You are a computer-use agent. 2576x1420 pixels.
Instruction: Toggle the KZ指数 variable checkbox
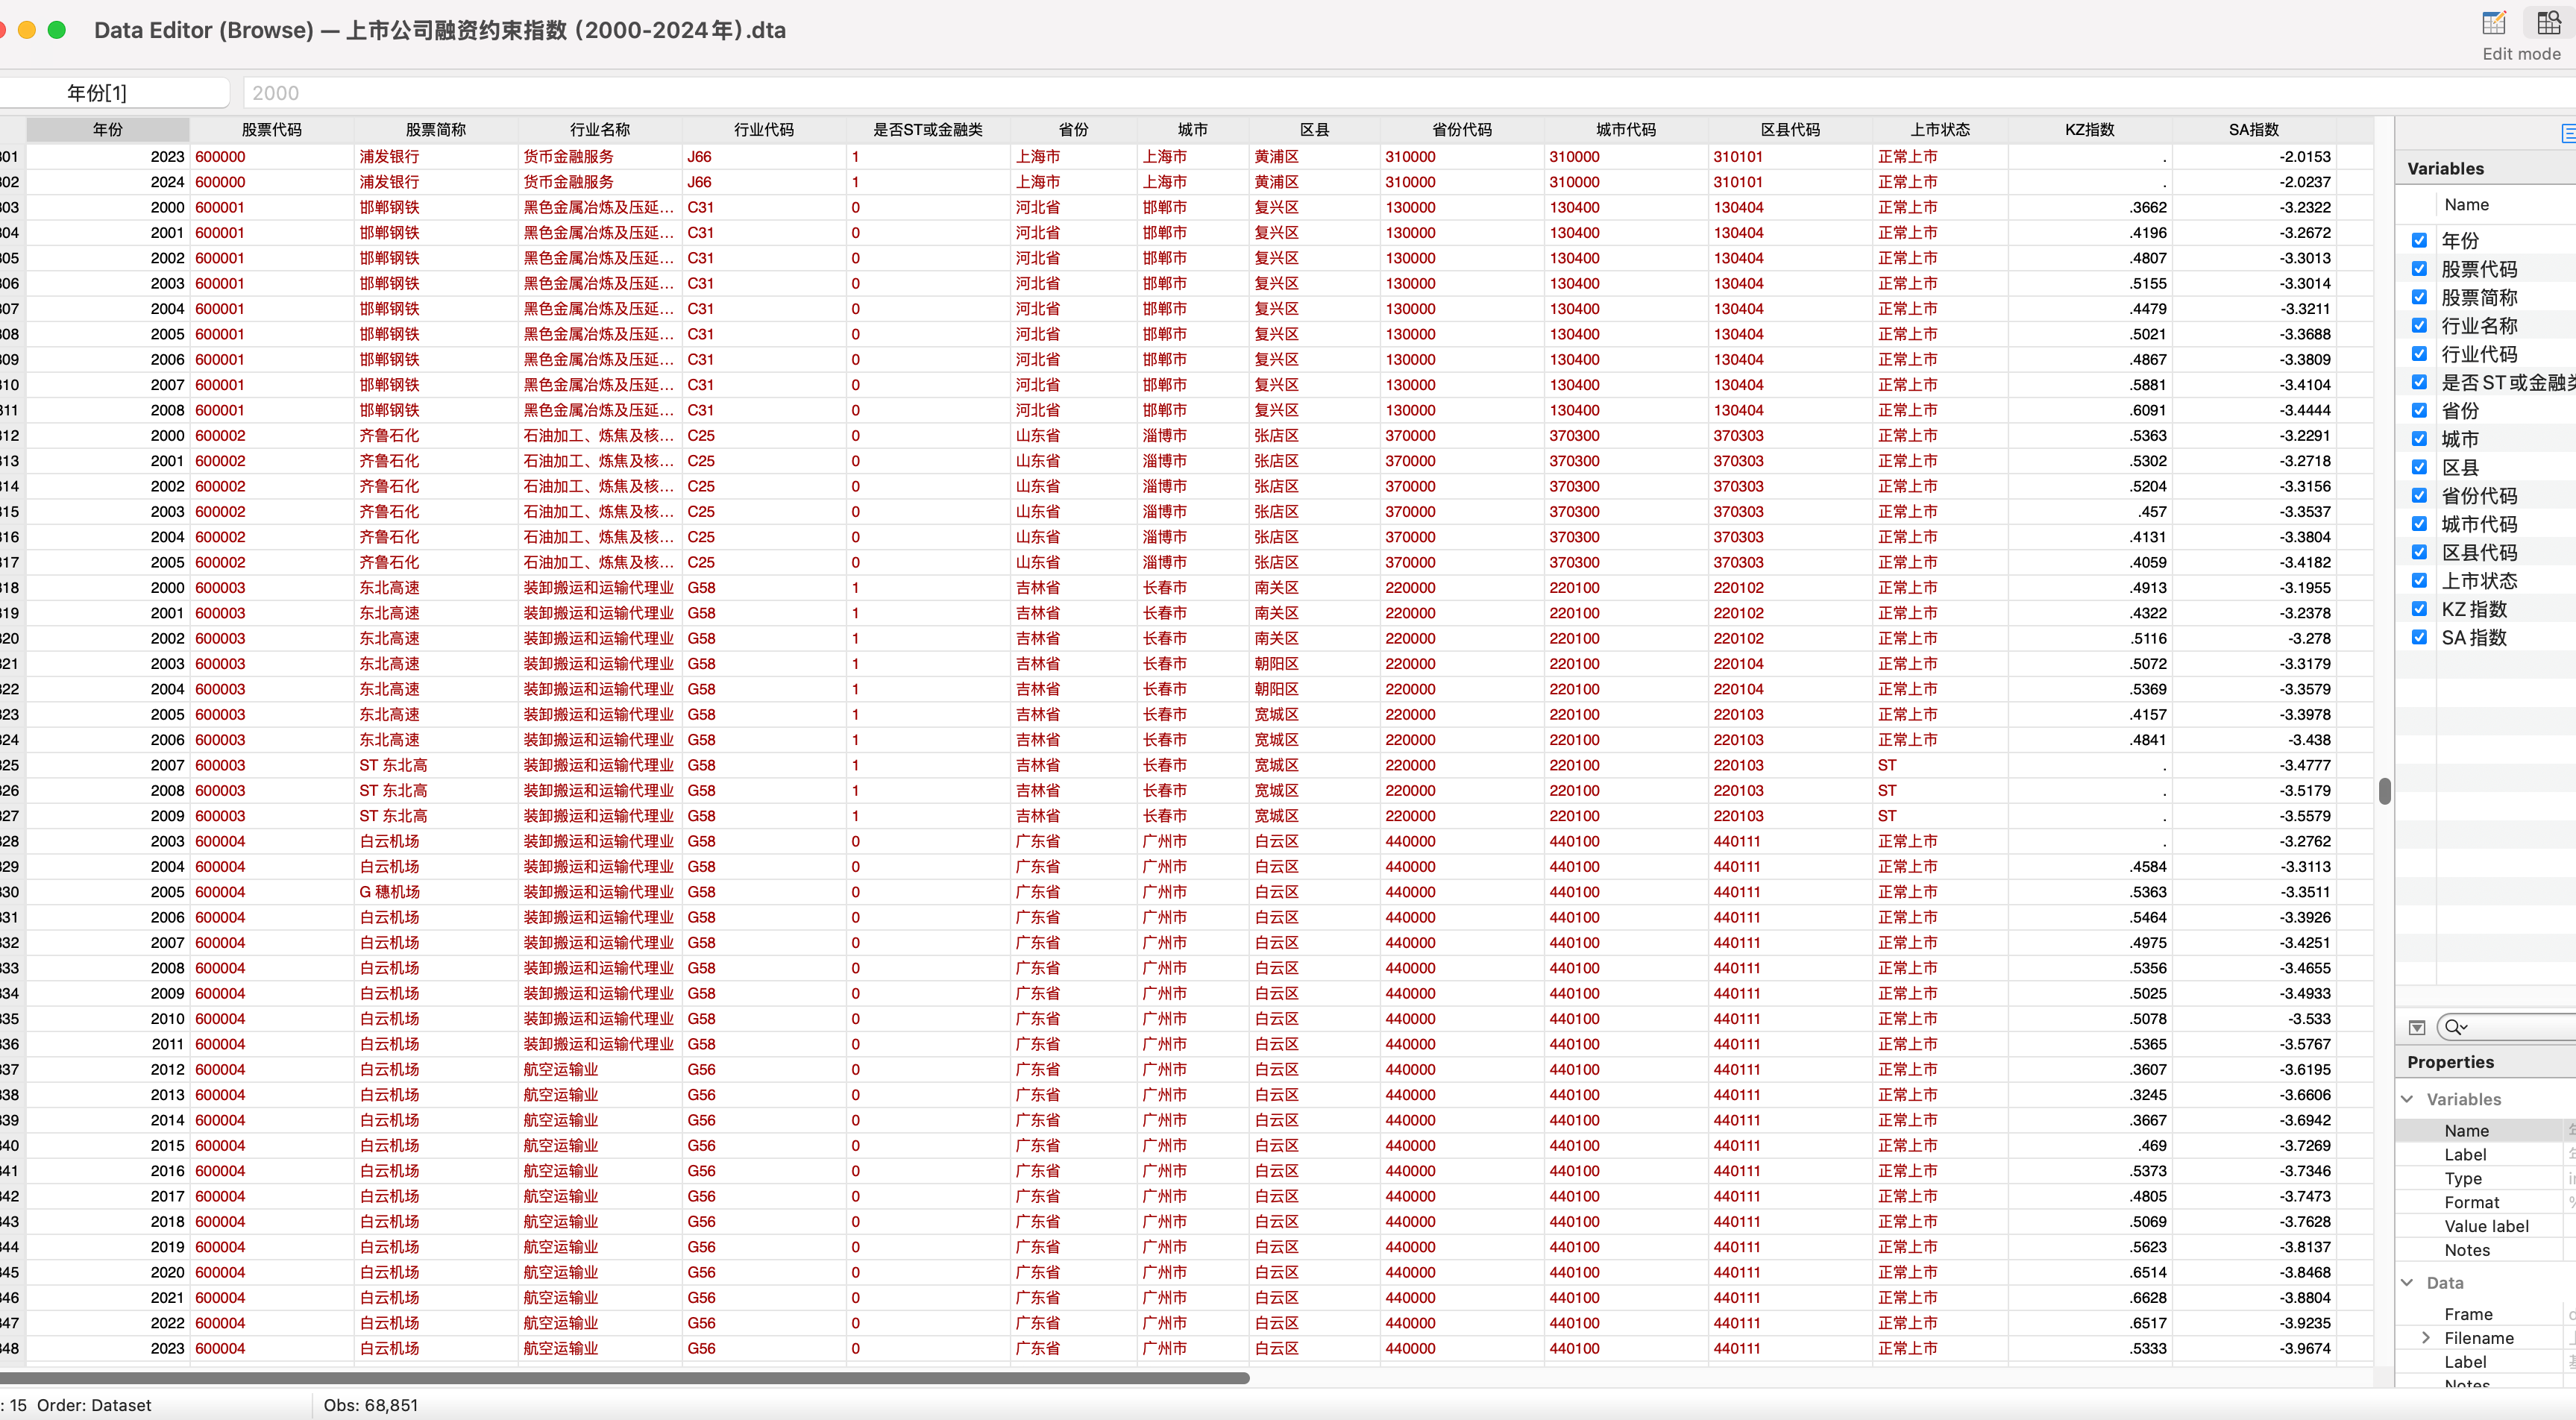(x=2419, y=609)
